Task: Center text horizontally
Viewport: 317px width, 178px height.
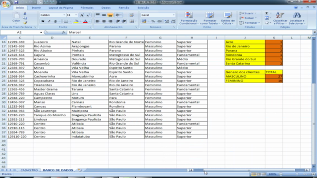Action: [104, 21]
